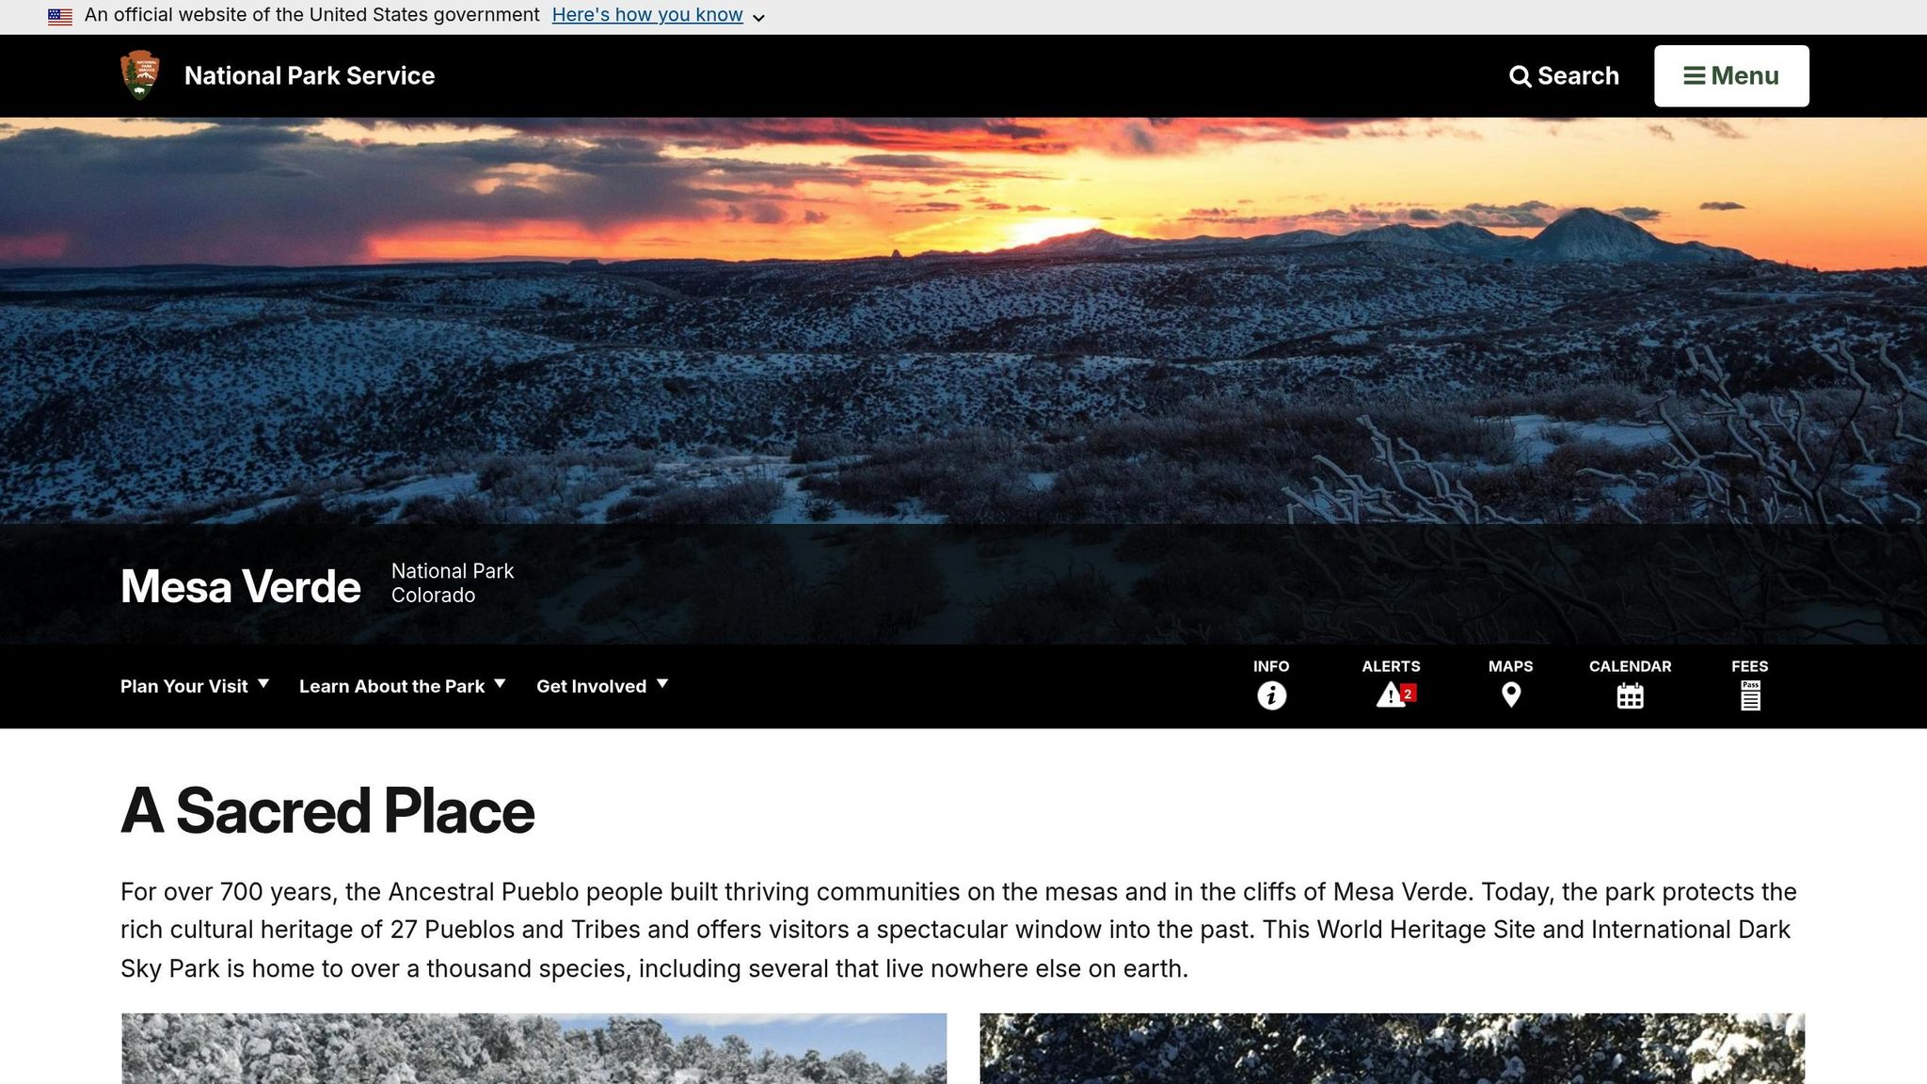Expand 'Here's how you know' link
1927x1084 pixels.
click(x=658, y=15)
